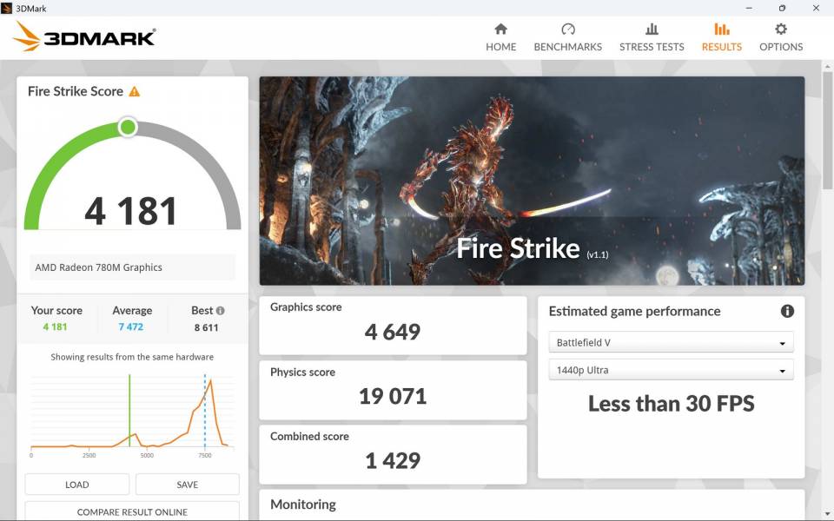Click the green knob on the score gauge
834x521 pixels.
pos(128,128)
